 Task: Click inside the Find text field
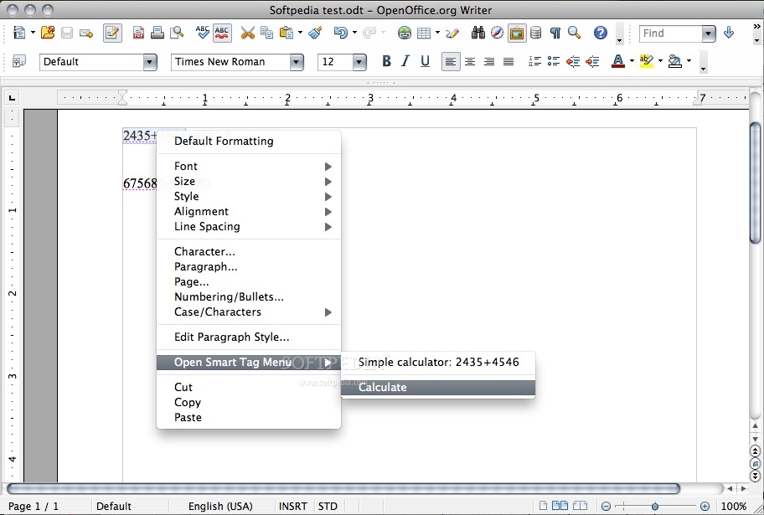[671, 33]
